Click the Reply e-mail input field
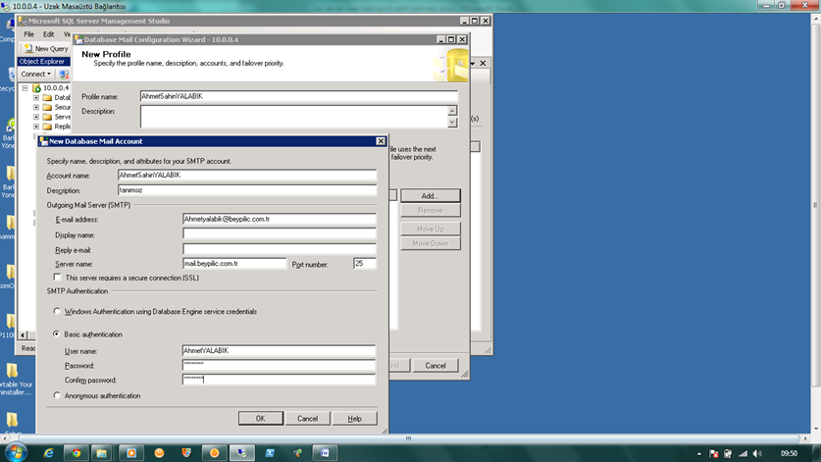This screenshot has height=462, width=821. tap(280, 249)
